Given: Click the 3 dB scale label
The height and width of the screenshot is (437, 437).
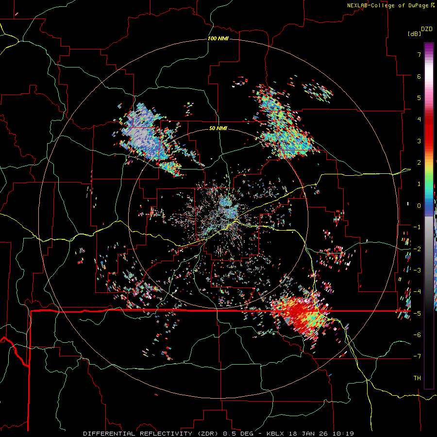Looking at the screenshot, I should coord(419,141).
